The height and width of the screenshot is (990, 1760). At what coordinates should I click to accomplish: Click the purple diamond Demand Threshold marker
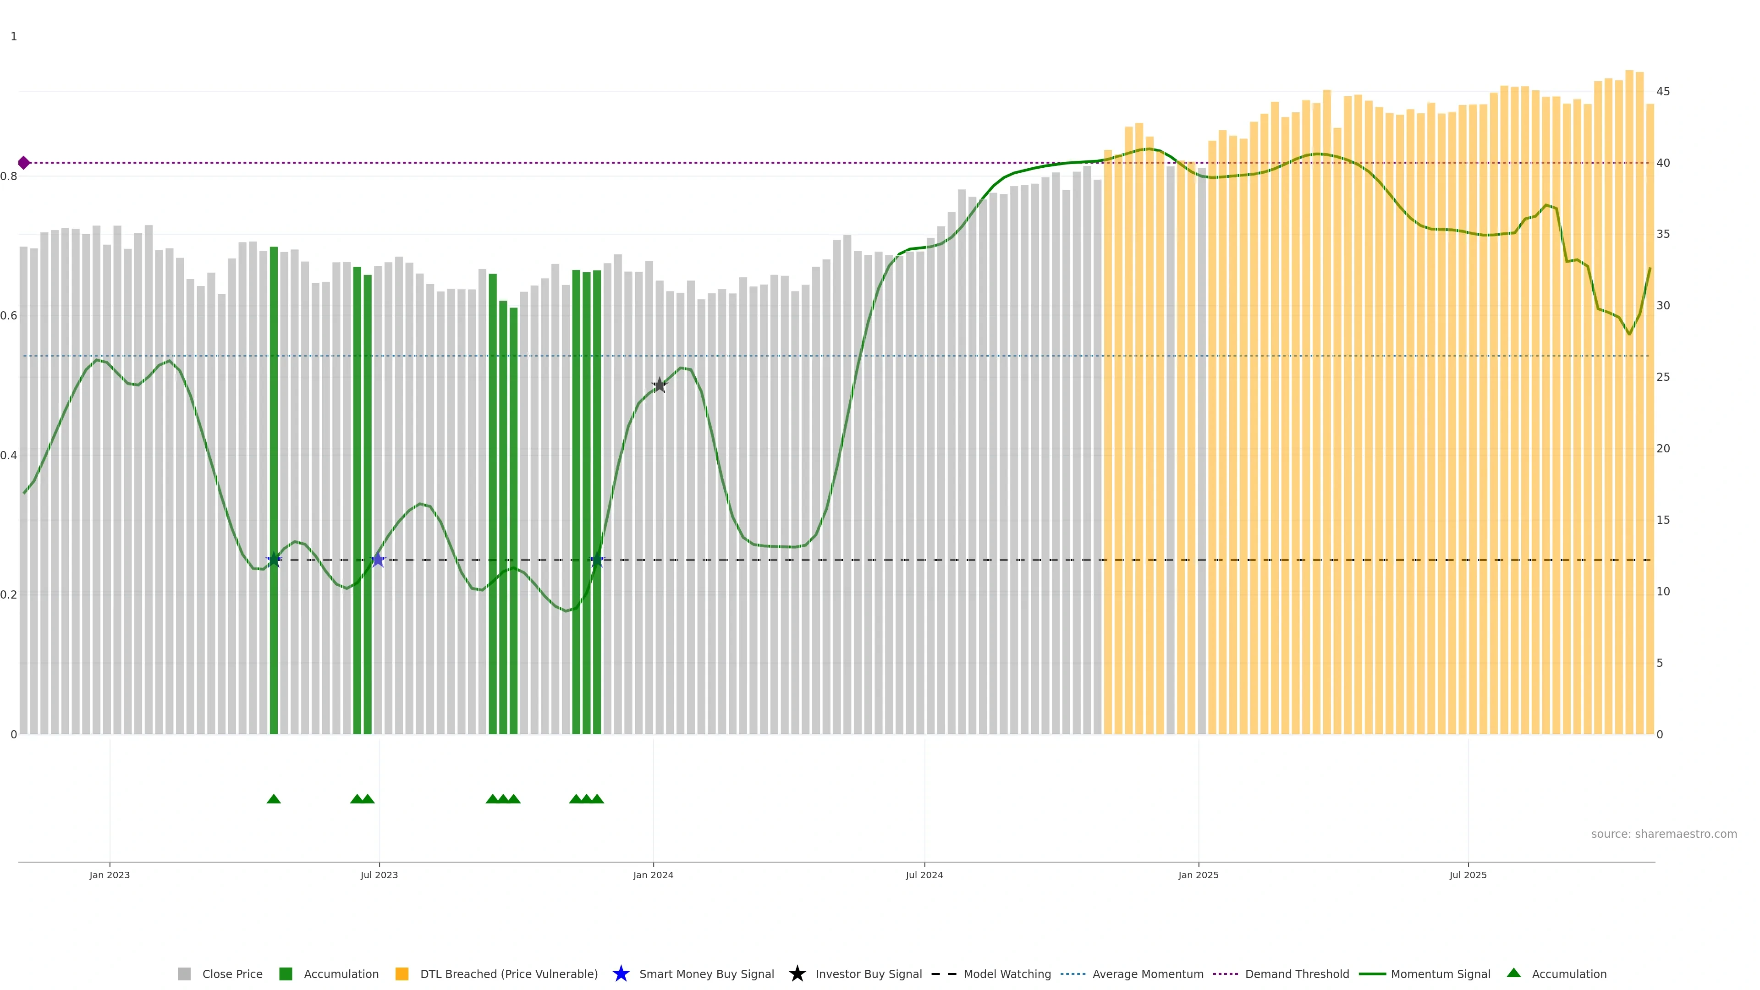pos(24,163)
